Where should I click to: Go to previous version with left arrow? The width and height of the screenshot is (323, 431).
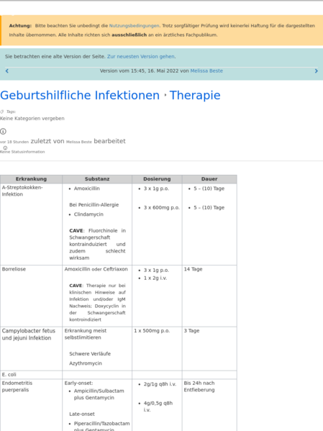7,71
